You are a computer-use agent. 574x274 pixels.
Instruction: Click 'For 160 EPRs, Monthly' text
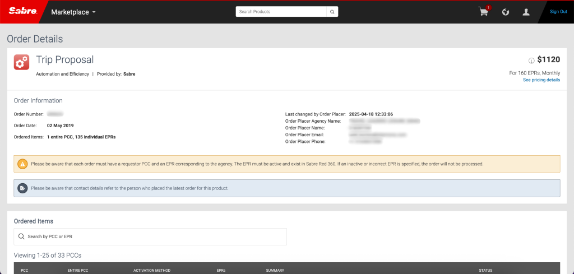pos(534,73)
